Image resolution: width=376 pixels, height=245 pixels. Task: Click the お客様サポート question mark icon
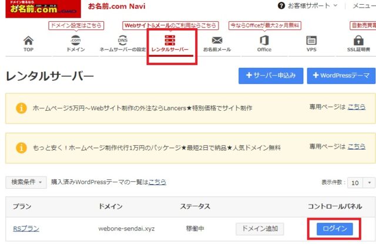[x=281, y=5]
